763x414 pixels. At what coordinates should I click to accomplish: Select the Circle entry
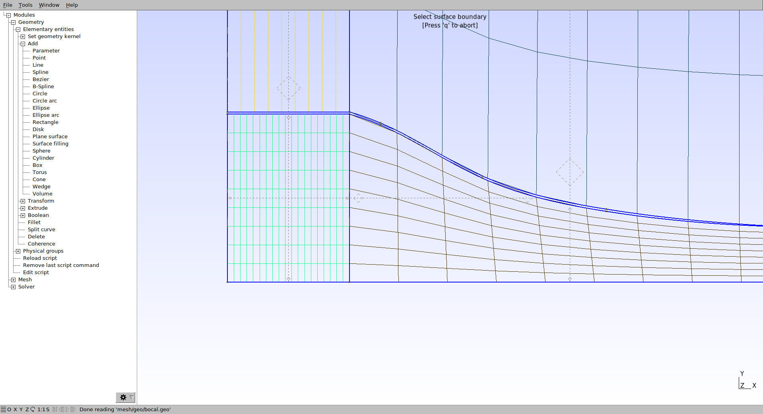pyautogui.click(x=40, y=94)
